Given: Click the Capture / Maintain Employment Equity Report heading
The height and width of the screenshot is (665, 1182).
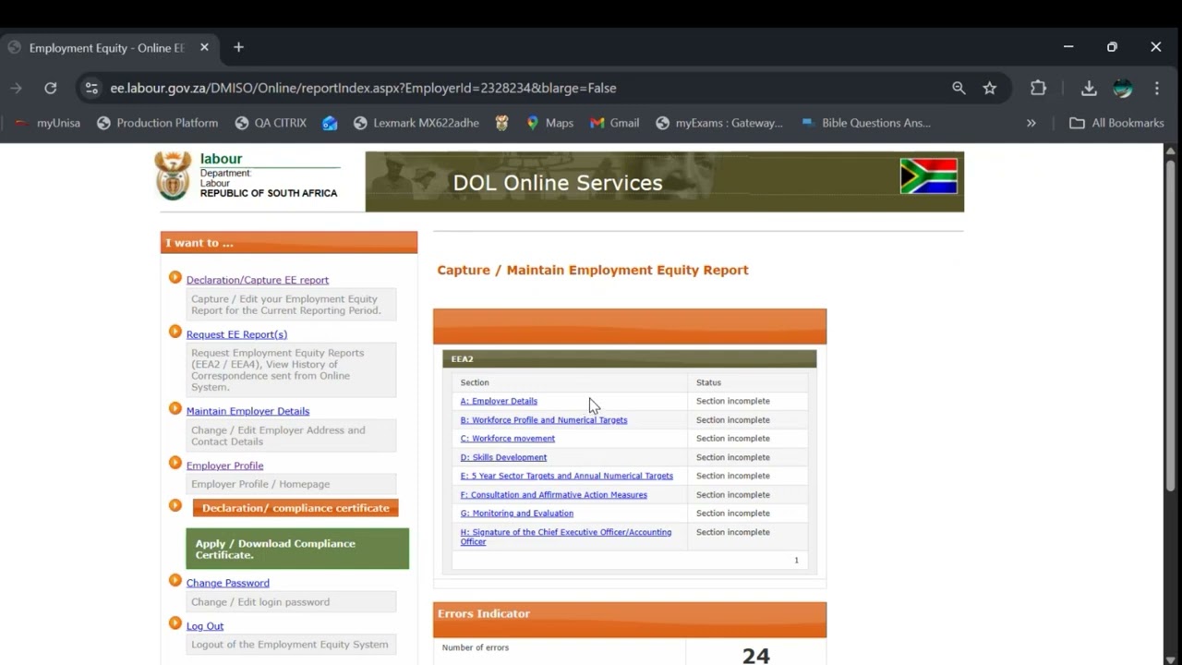Looking at the screenshot, I should coord(593,270).
